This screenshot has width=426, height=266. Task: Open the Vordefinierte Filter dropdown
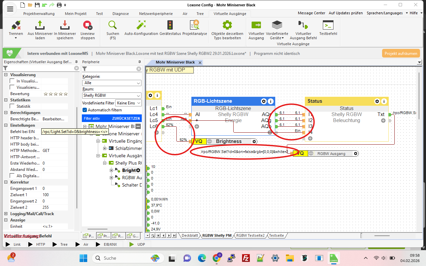[128, 103]
